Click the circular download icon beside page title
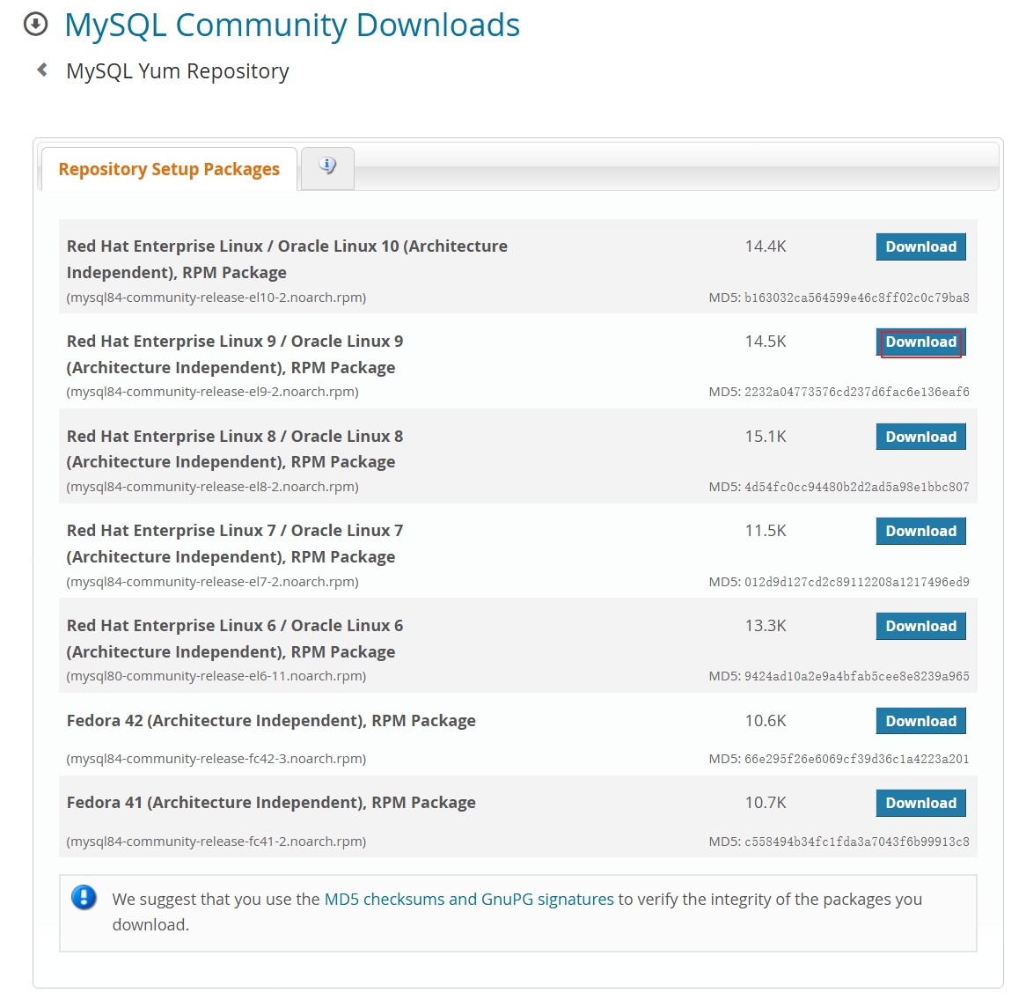 click(x=35, y=25)
